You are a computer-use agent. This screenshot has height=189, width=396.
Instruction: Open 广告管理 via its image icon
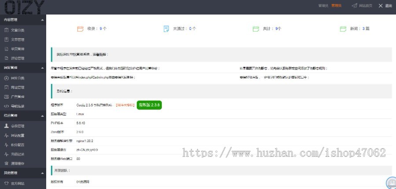point(7,97)
